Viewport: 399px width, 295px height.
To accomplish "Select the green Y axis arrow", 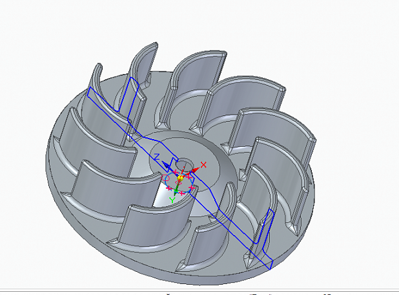I will 176,189.
